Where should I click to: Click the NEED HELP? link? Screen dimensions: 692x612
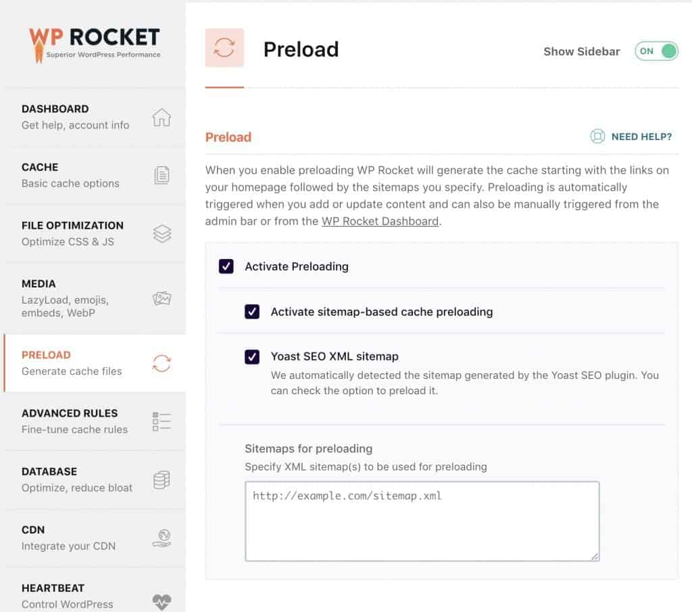pyautogui.click(x=641, y=137)
